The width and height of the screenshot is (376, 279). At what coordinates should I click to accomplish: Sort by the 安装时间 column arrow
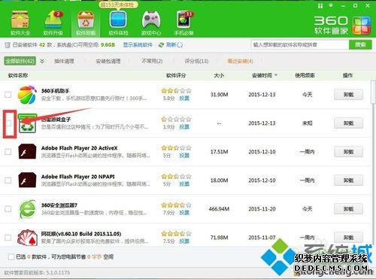[x=276, y=75]
